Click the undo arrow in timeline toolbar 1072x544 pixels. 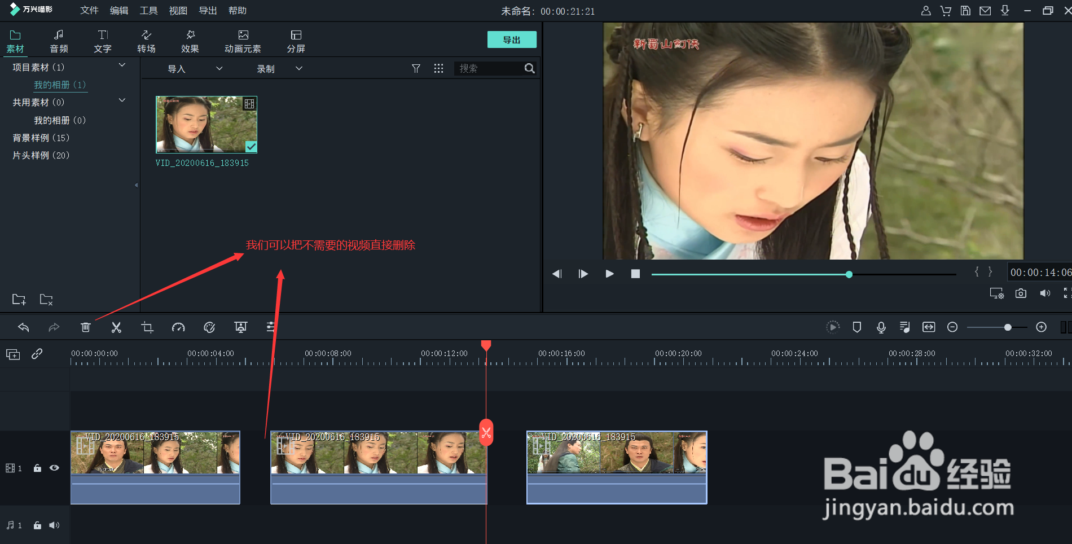[24, 327]
